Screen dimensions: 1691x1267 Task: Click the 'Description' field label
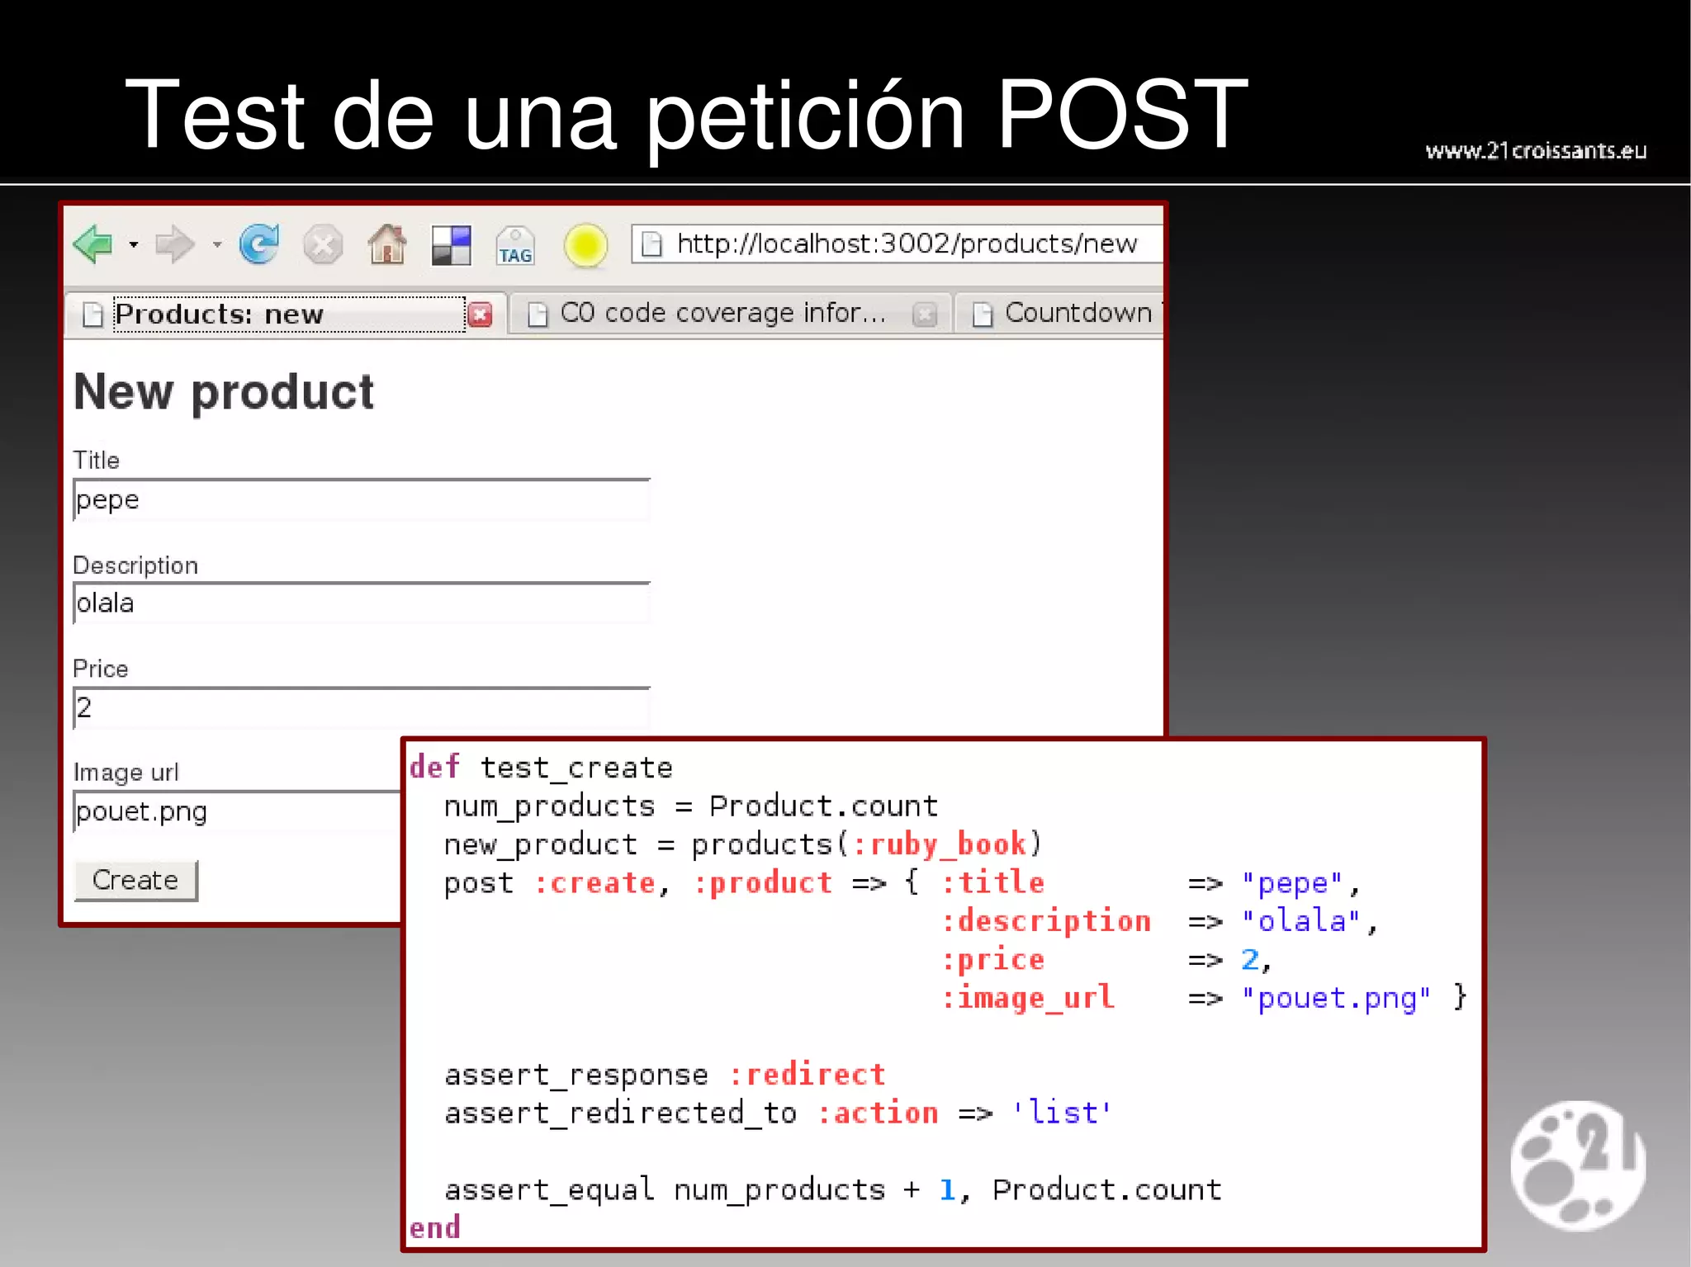pos(135,565)
